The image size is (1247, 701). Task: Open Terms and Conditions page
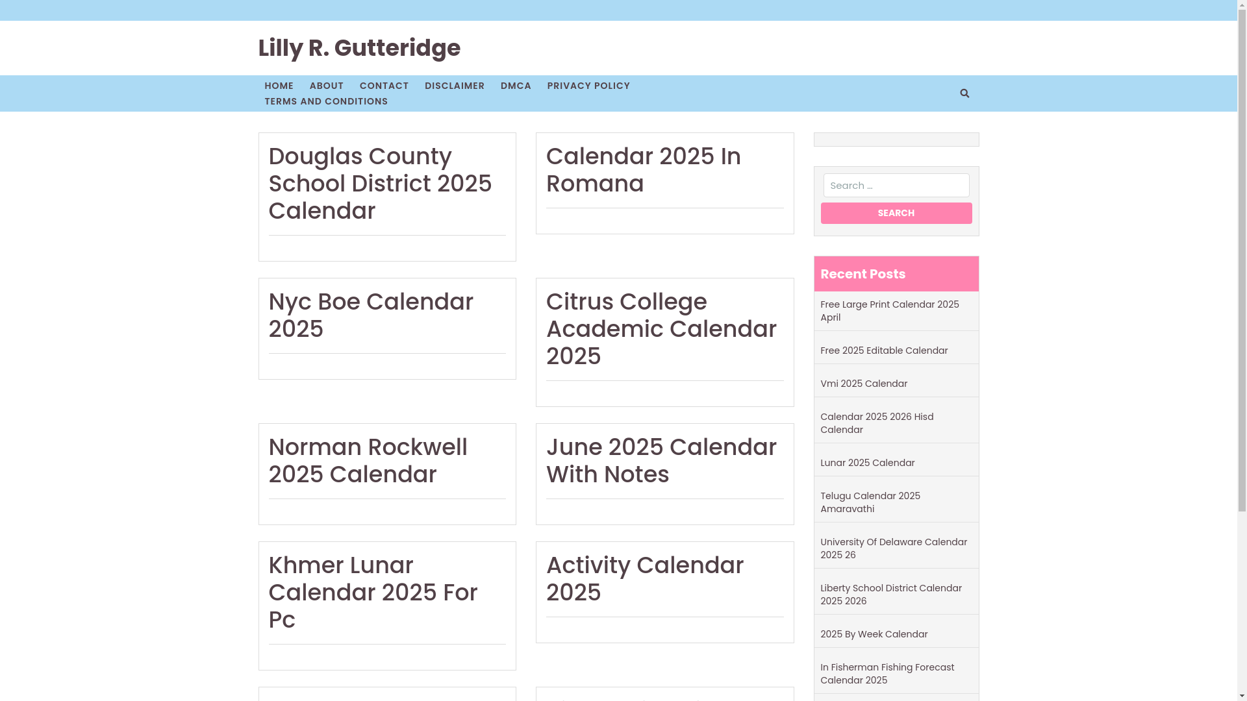[x=325, y=101]
